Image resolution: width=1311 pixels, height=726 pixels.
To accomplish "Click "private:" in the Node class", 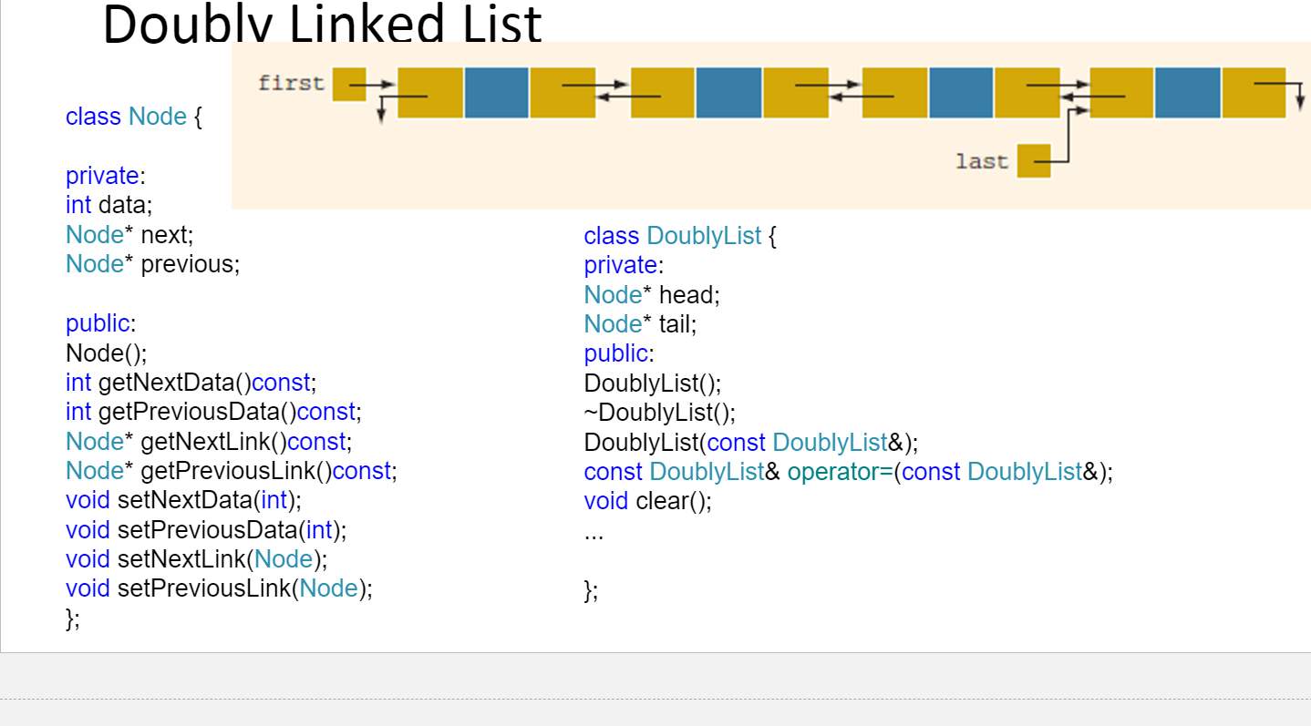I will point(106,176).
